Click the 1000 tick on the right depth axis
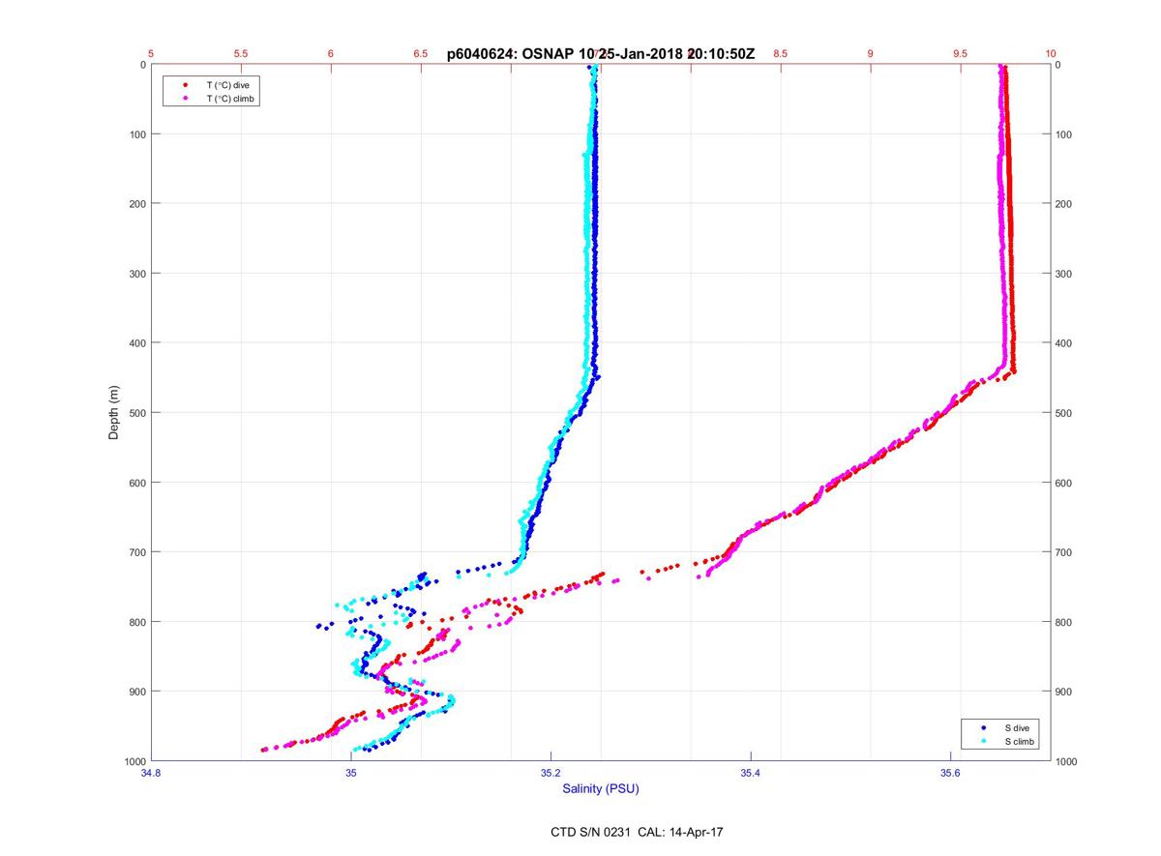1161x856 pixels. [x=1068, y=761]
